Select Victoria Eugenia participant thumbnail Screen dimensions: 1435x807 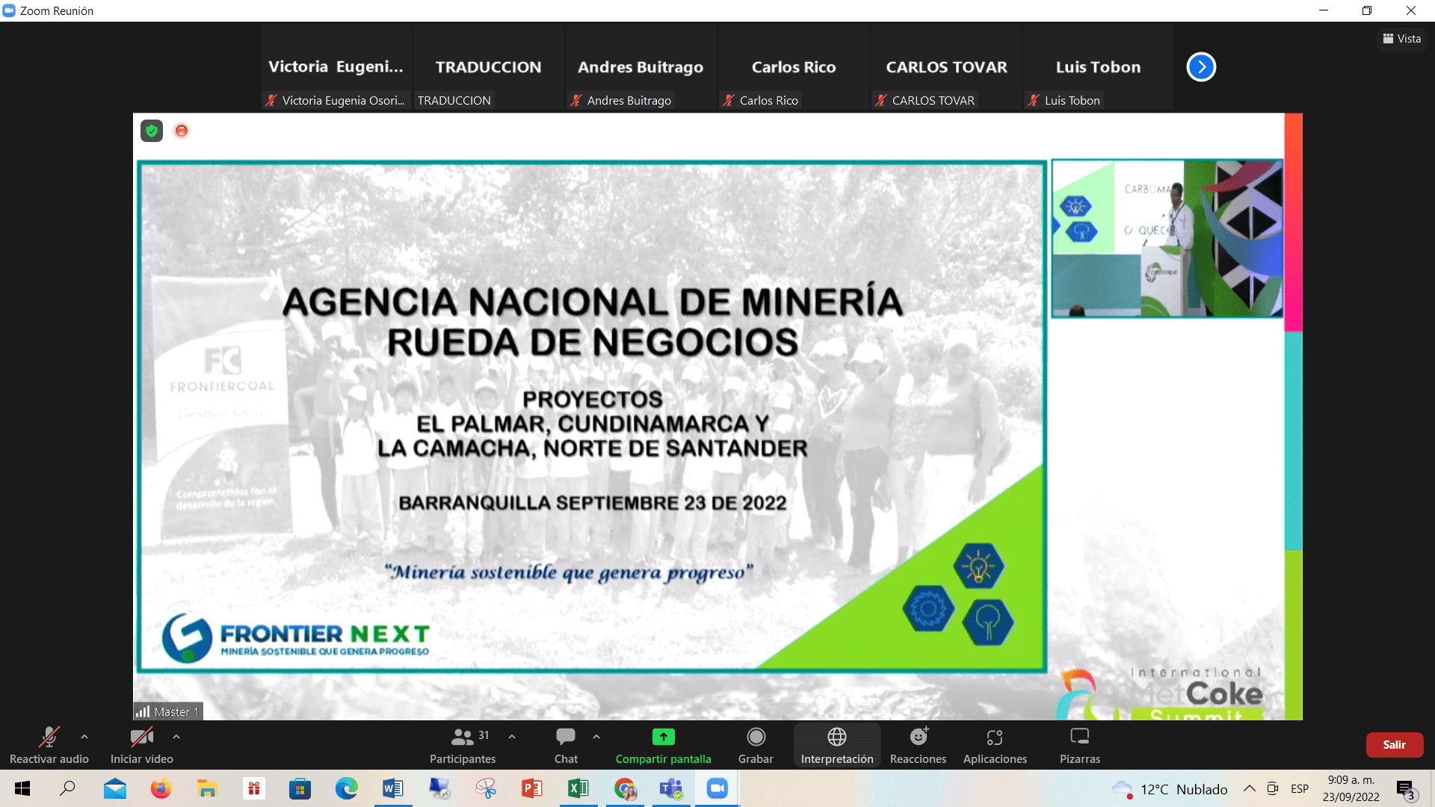coord(336,67)
